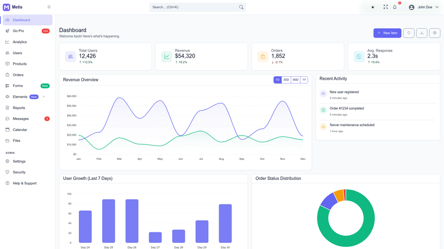The width and height of the screenshot is (444, 249).
Task: Switch theme using the sun icon
Action: tap(372, 7)
